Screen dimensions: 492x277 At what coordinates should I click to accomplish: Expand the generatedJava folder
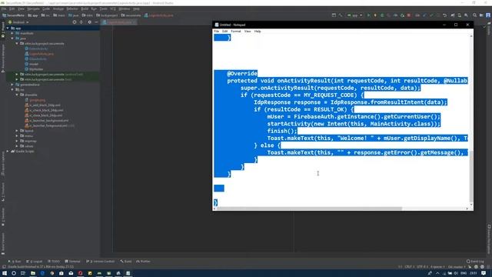tap(12, 85)
